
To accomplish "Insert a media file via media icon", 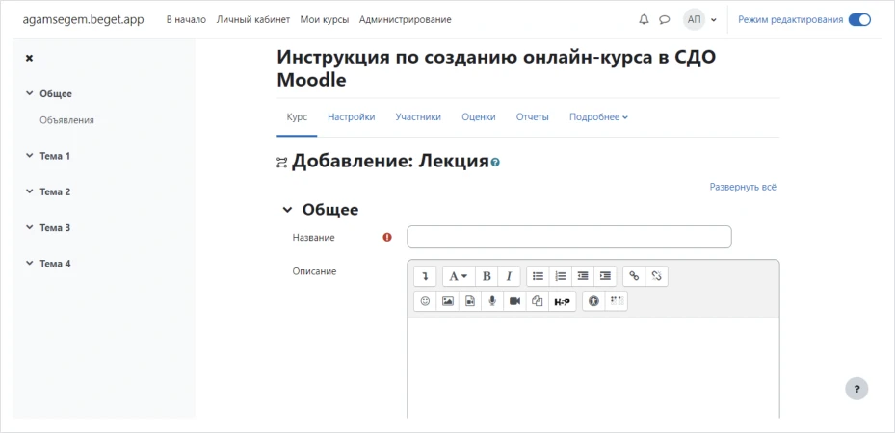I will pos(470,301).
